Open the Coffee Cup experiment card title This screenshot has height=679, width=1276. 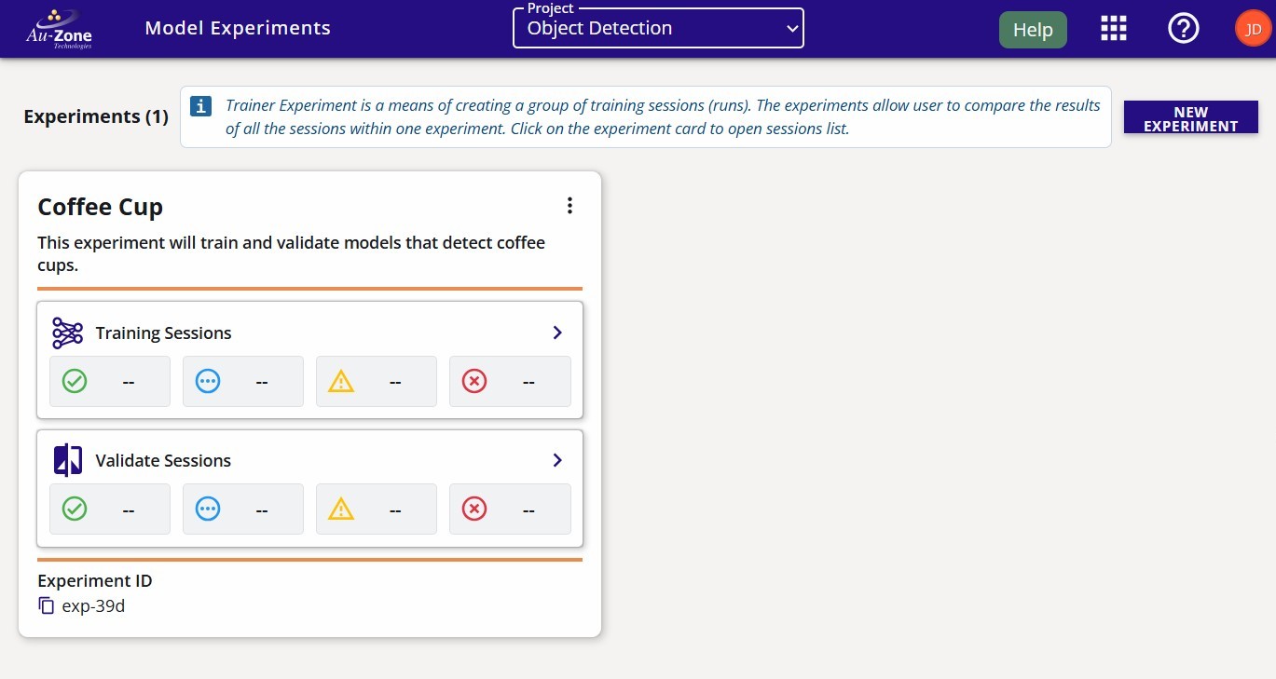101,207
